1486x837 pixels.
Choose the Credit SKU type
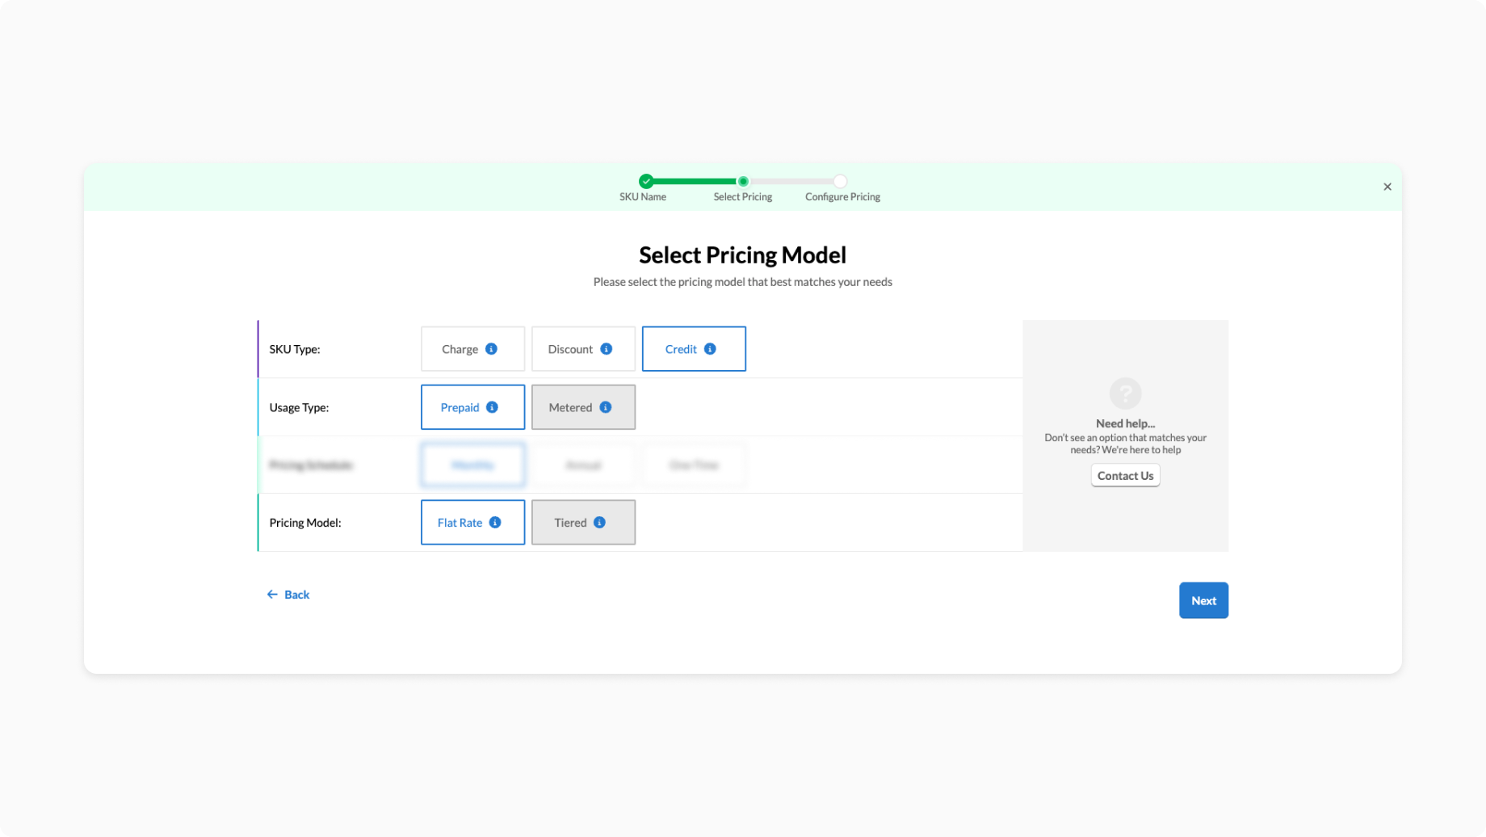[x=681, y=349]
